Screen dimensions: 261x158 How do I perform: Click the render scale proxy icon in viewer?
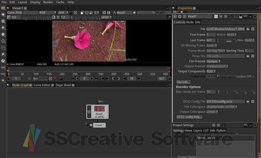click(91, 13)
